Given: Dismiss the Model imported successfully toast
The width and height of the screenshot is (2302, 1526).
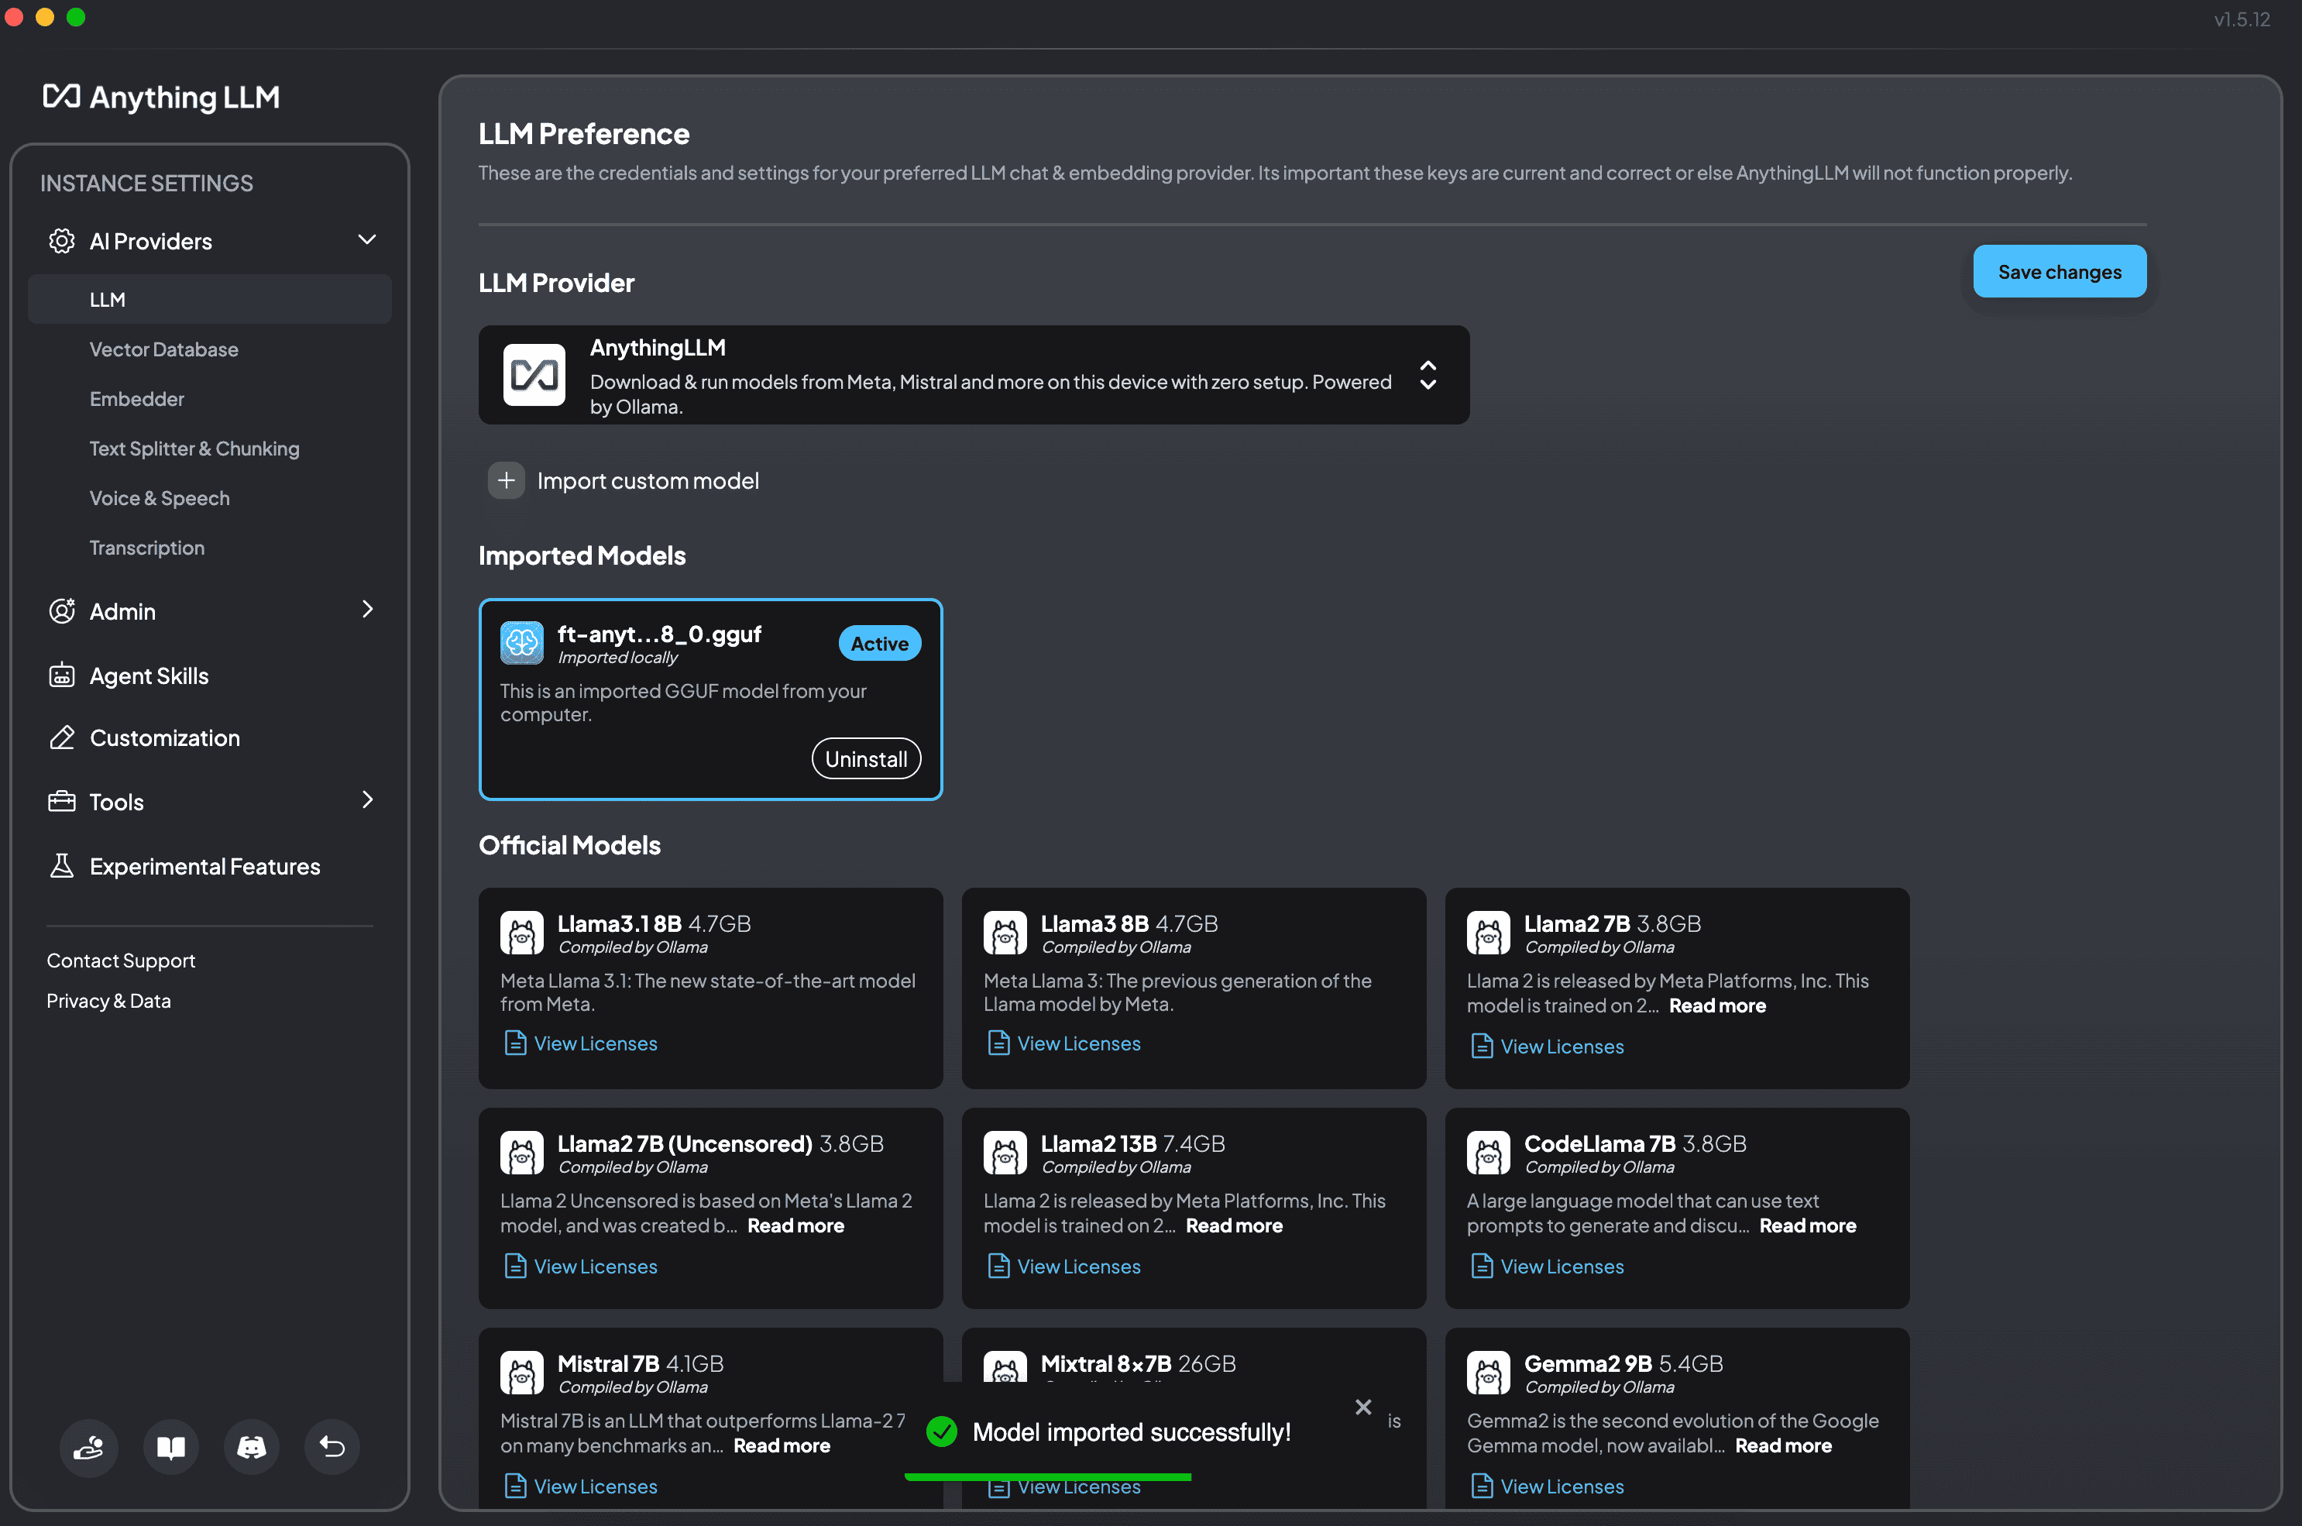Looking at the screenshot, I should coord(1363,1407).
